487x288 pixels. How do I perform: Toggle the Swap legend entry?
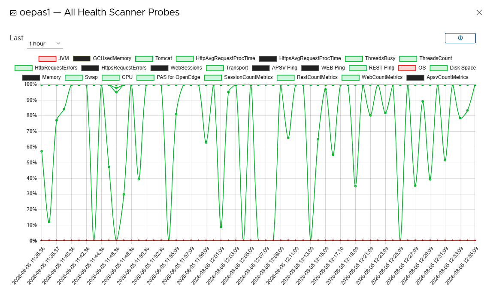coord(81,77)
